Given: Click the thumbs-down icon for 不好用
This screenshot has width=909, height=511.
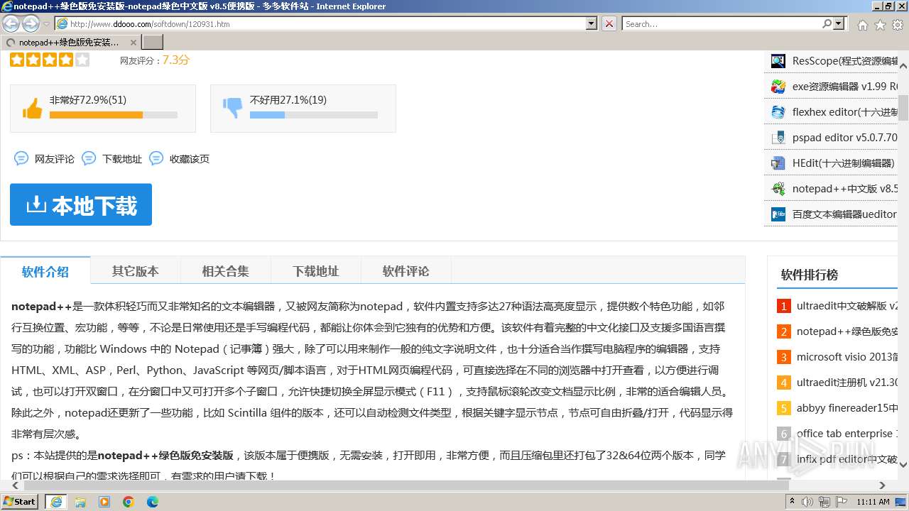Looking at the screenshot, I should 233,108.
